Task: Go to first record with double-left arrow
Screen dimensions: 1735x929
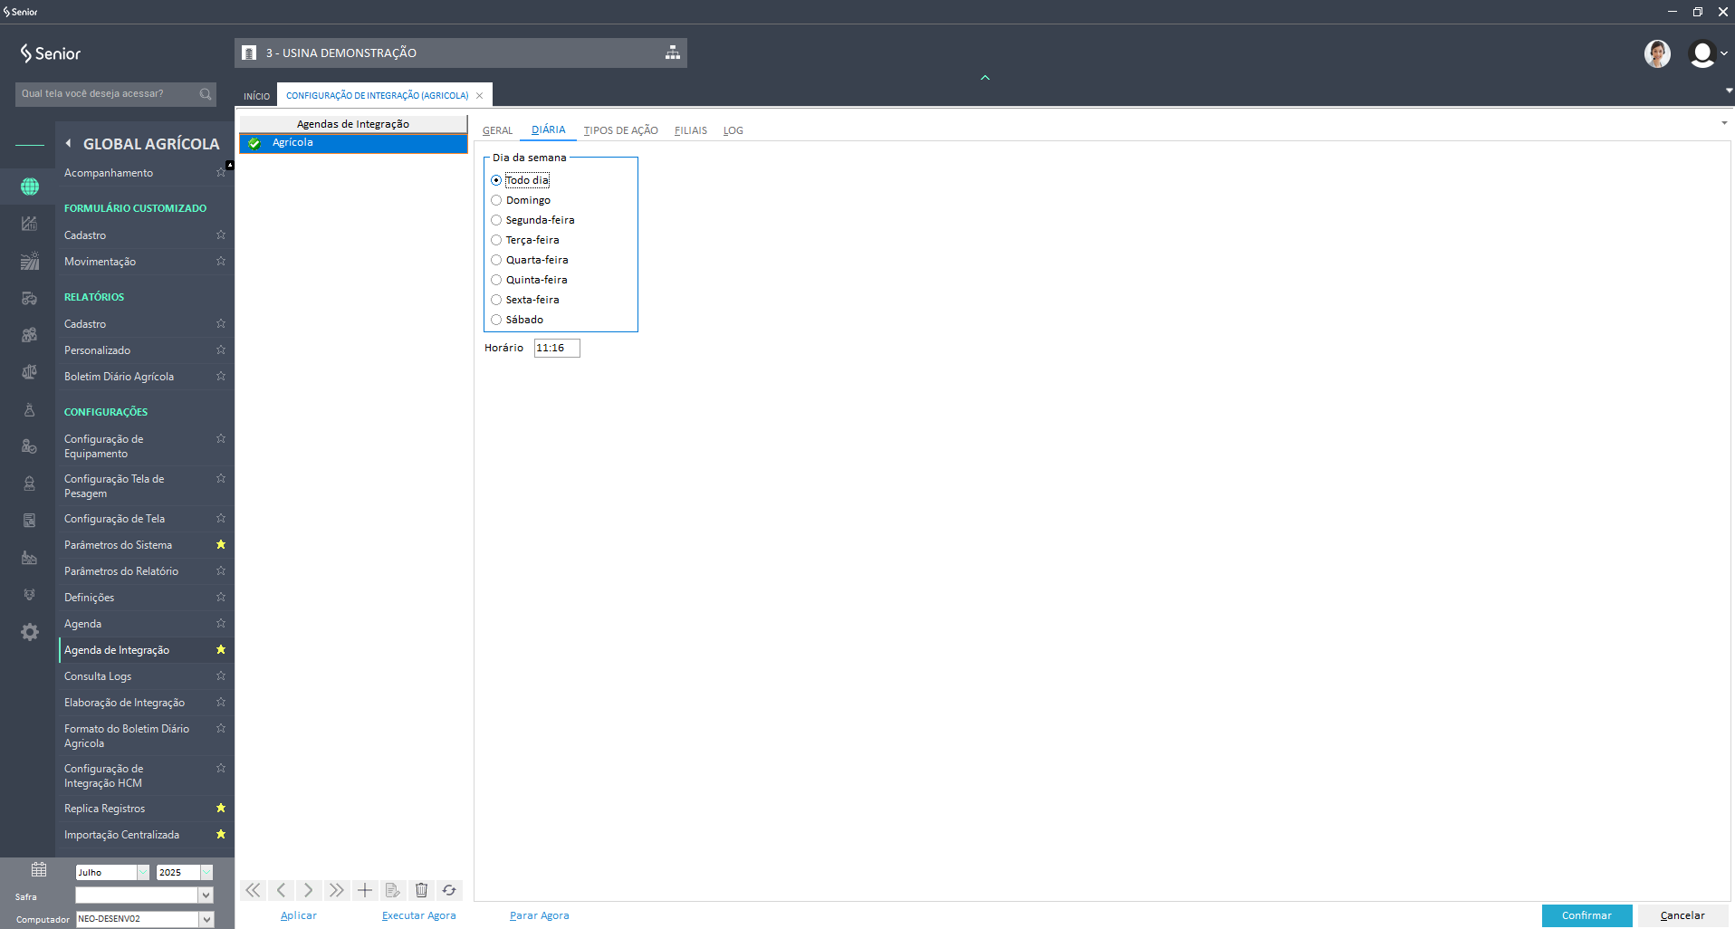Action: pyautogui.click(x=253, y=890)
